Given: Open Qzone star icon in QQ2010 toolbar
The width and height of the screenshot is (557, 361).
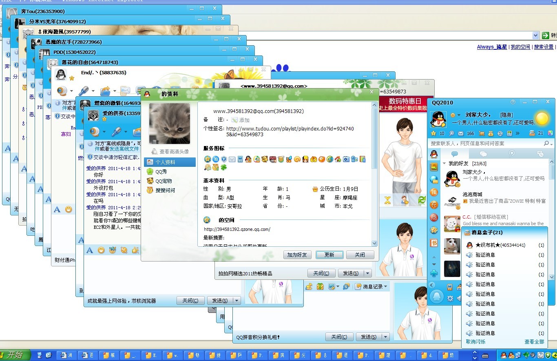Looking at the screenshot, I should [x=434, y=133].
